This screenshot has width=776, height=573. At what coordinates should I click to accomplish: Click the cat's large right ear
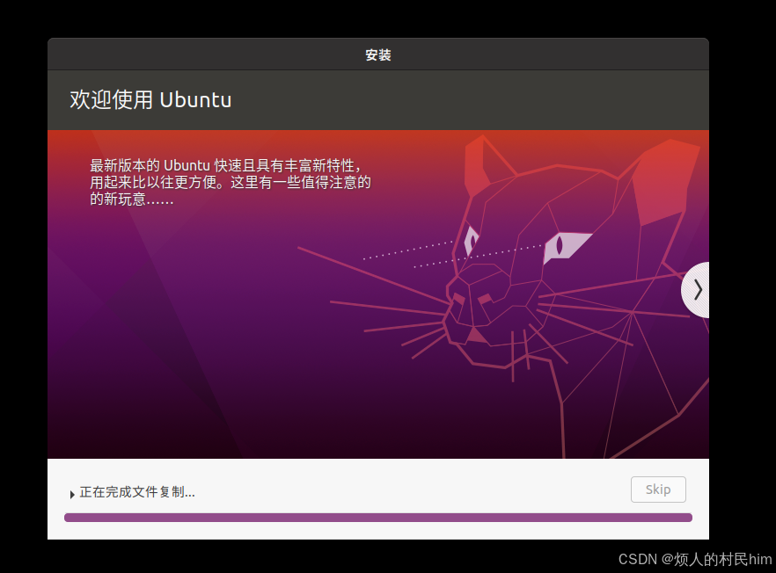[662, 180]
